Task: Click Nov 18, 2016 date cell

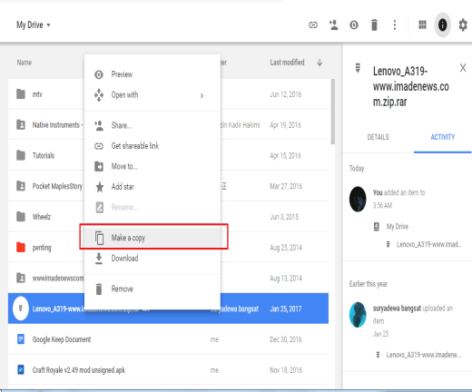Action: [286, 370]
